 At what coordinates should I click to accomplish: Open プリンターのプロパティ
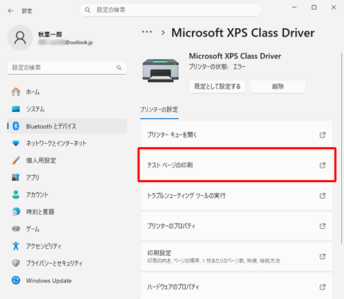coord(237,226)
